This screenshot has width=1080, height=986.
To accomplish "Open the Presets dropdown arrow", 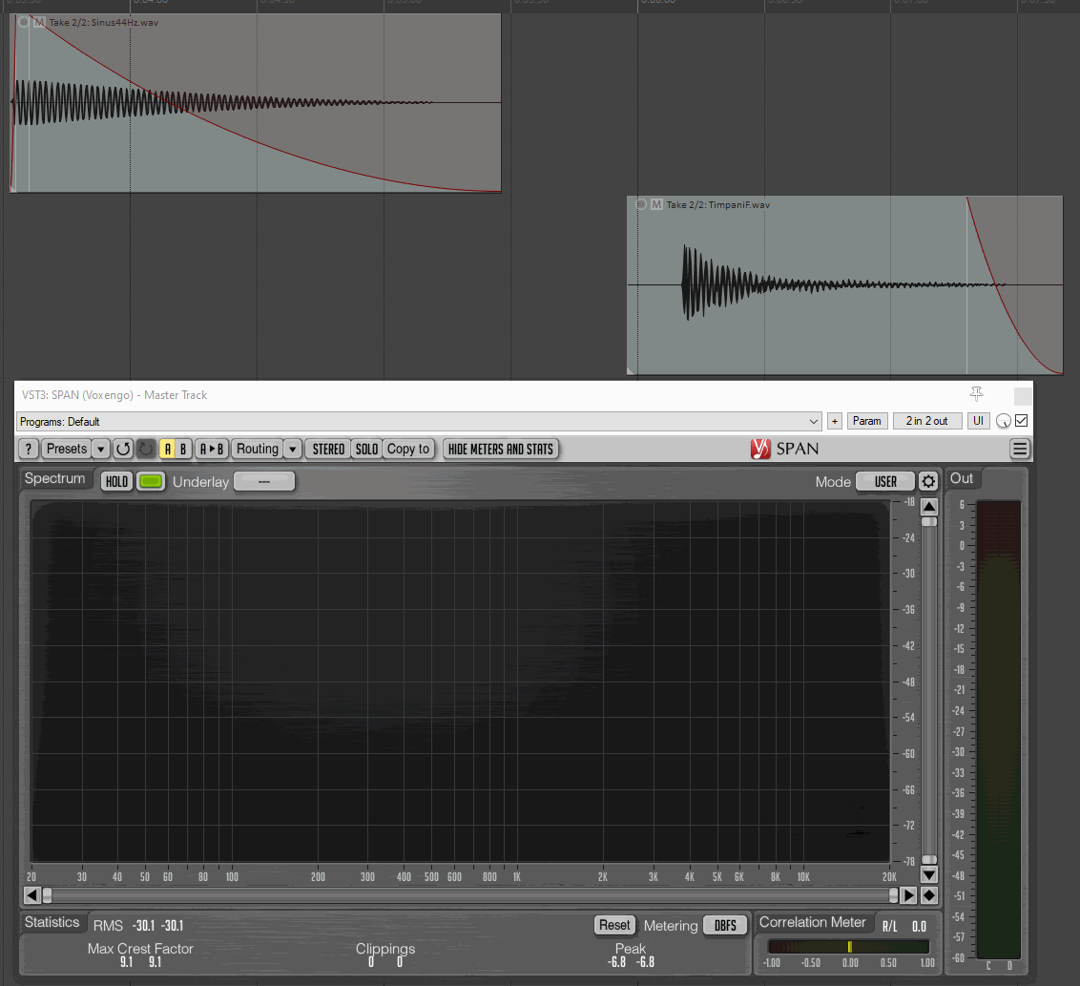I will pos(101,449).
